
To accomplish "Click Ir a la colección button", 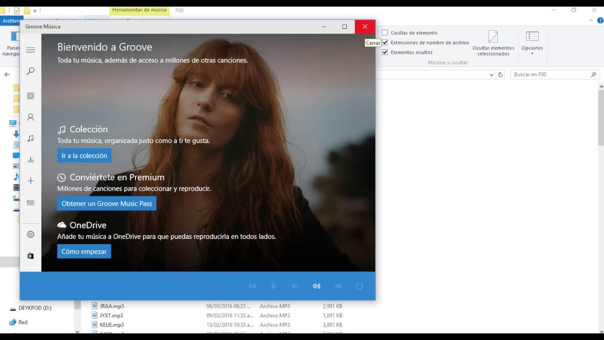I will [x=84, y=156].
